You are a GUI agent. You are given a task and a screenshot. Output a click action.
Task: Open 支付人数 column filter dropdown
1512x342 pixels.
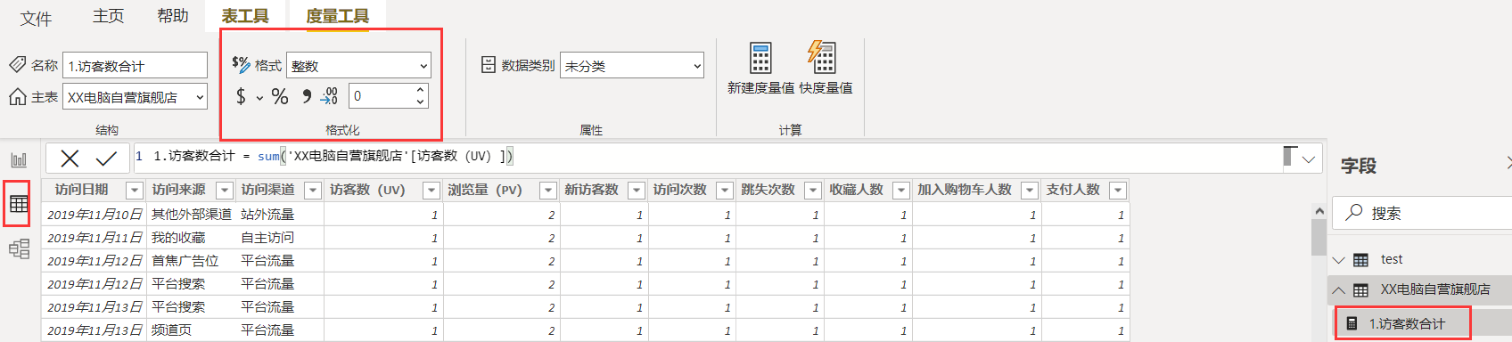pos(1118,190)
